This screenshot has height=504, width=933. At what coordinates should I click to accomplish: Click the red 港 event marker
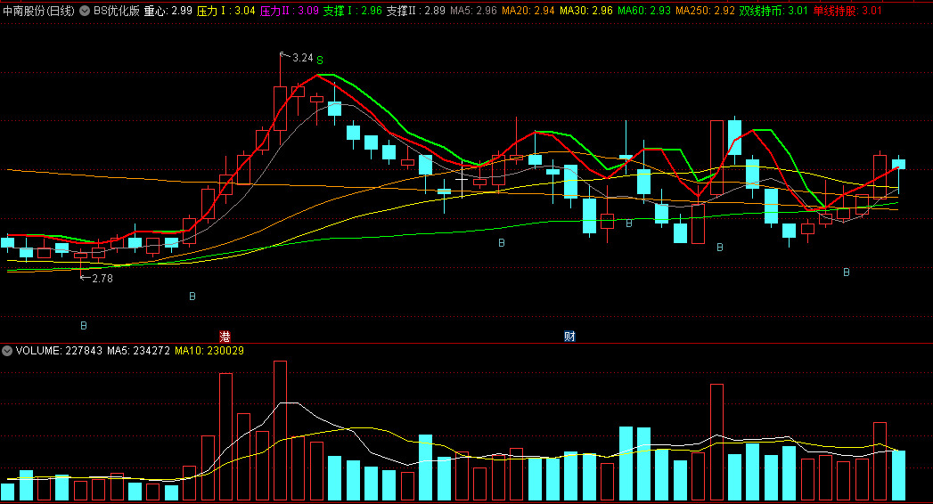tap(225, 337)
